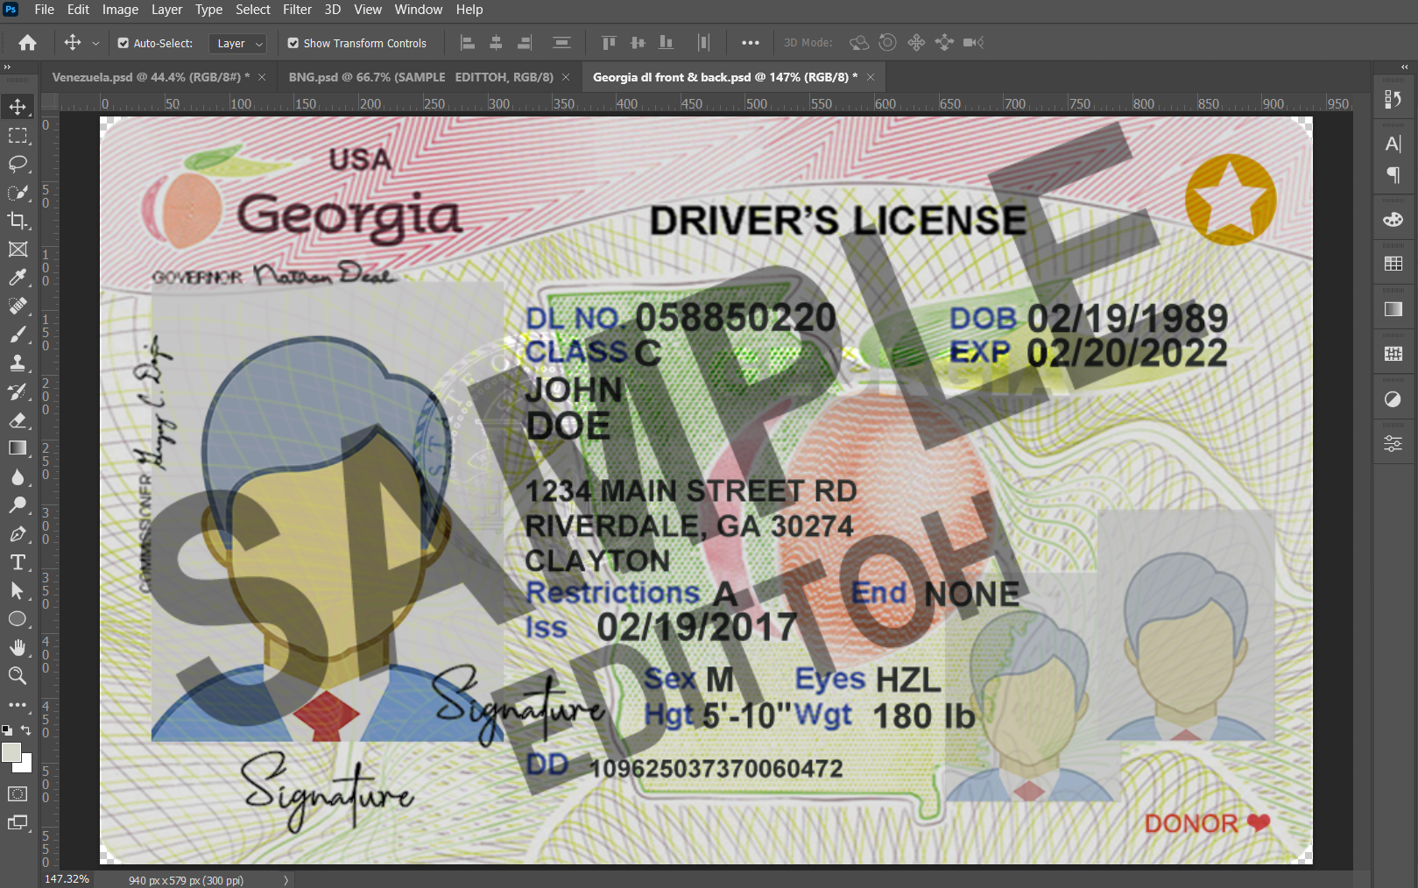This screenshot has height=888, width=1418.
Task: Open the foreground color swatch
Action: pos(11,752)
